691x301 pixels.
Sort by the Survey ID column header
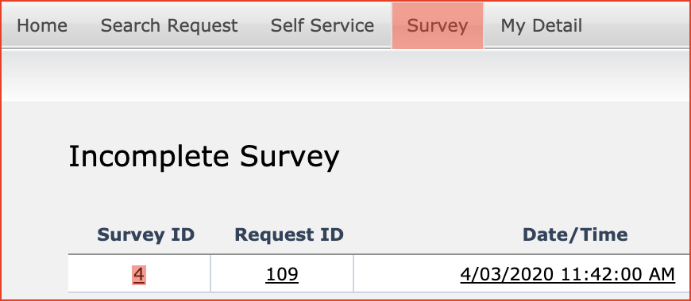pyautogui.click(x=145, y=234)
